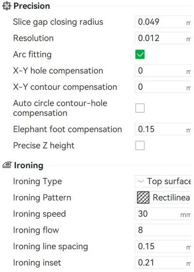Select the Ironing flow value field
The width and height of the screenshot is (194, 272).
tap(163, 230)
